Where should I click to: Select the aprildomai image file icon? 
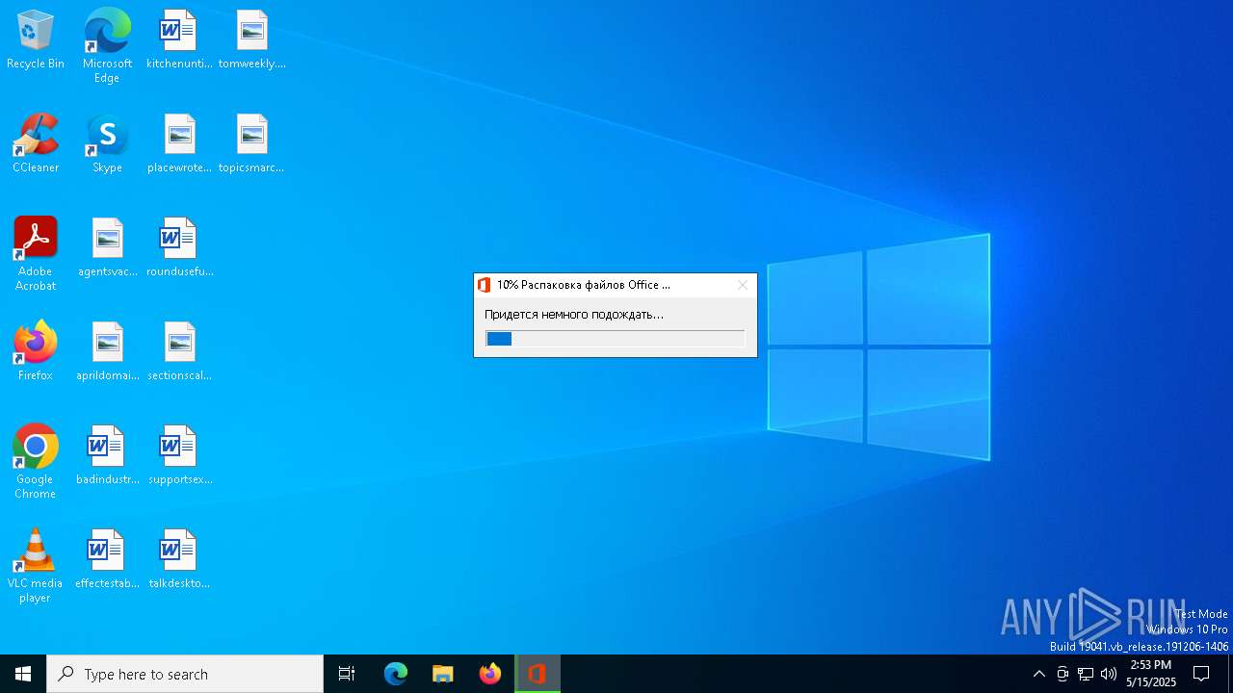[107, 352]
